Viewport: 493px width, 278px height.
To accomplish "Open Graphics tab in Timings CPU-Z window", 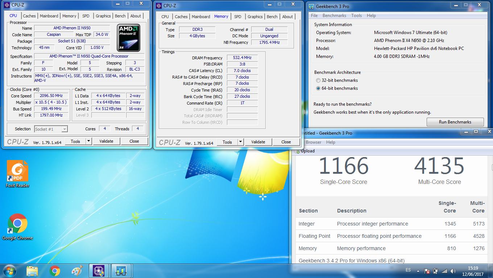I will (255, 17).
